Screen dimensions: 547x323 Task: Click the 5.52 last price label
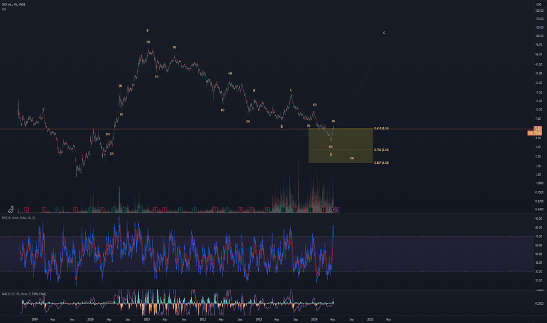(538, 129)
